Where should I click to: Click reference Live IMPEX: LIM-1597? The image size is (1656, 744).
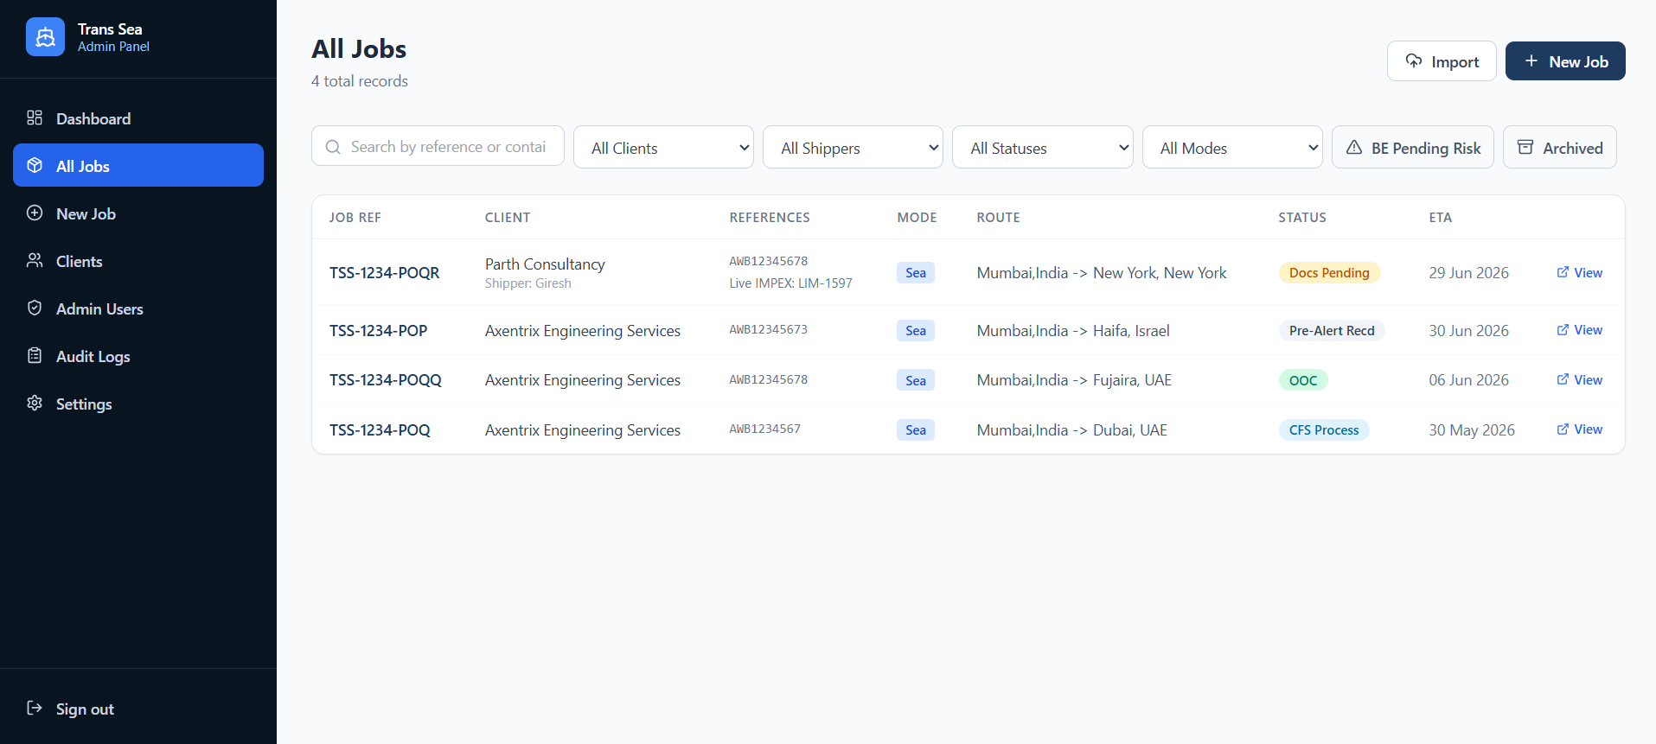790,283
